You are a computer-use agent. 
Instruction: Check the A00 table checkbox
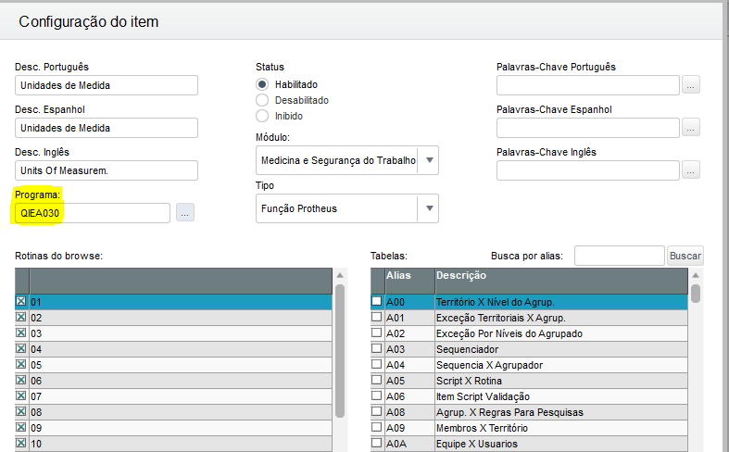click(x=377, y=301)
